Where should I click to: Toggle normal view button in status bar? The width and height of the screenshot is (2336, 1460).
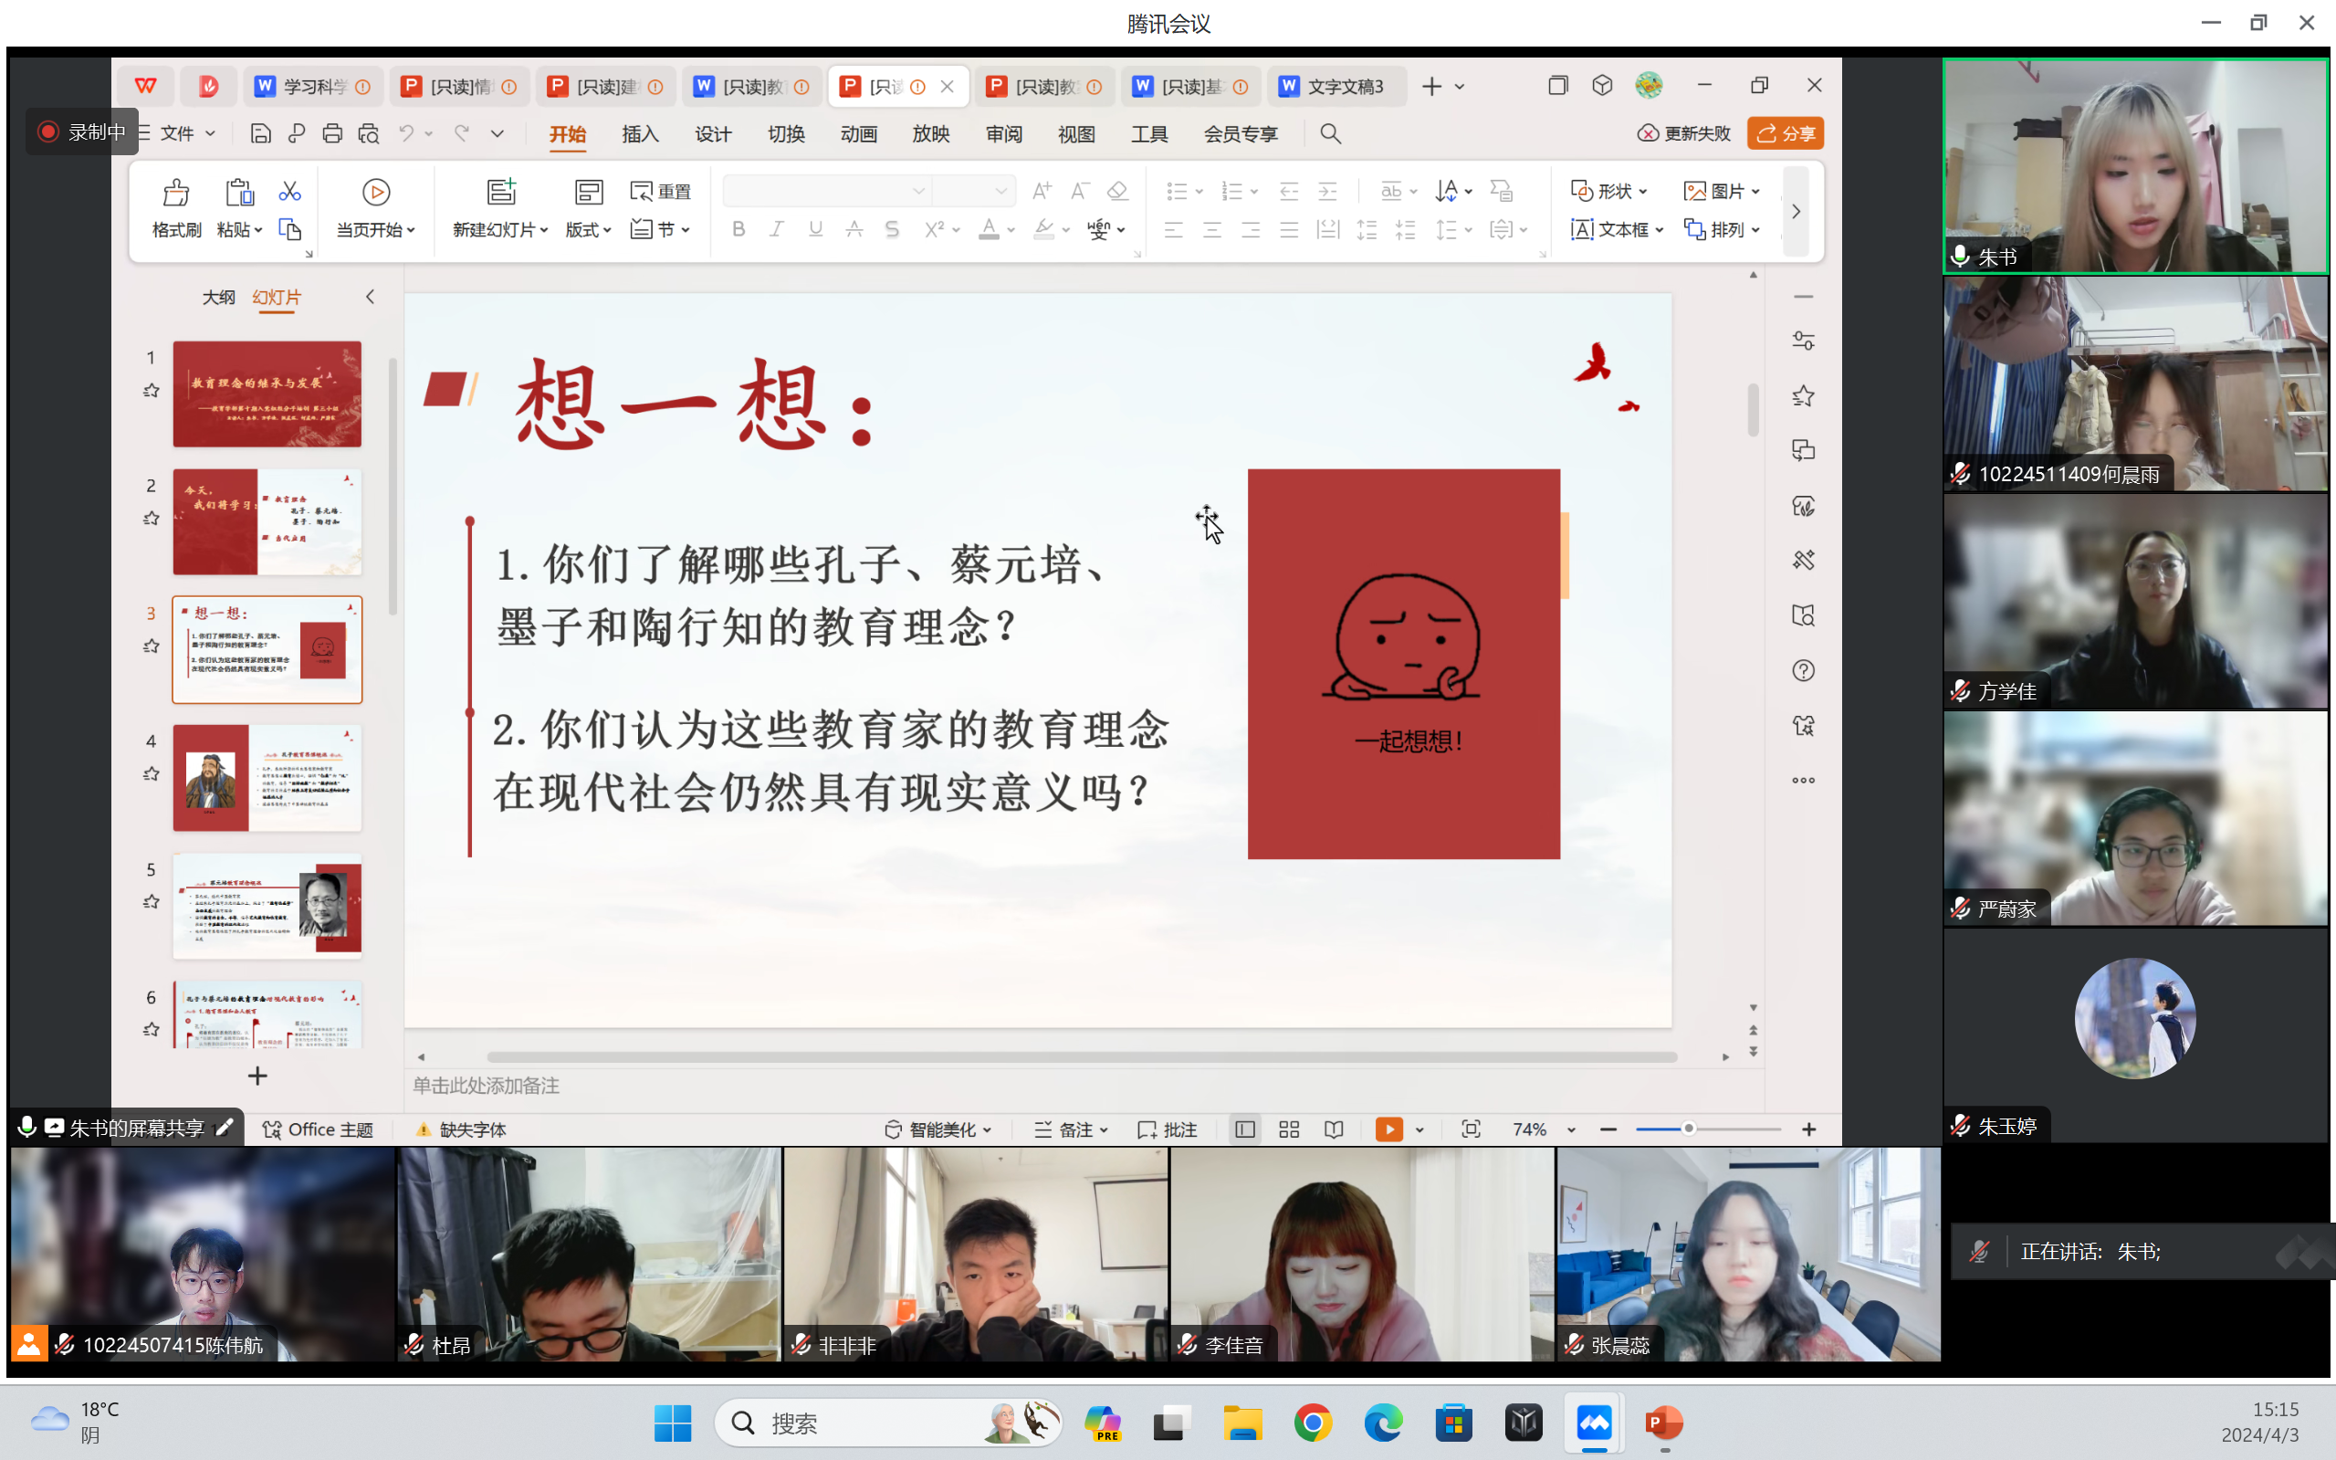1245,1129
